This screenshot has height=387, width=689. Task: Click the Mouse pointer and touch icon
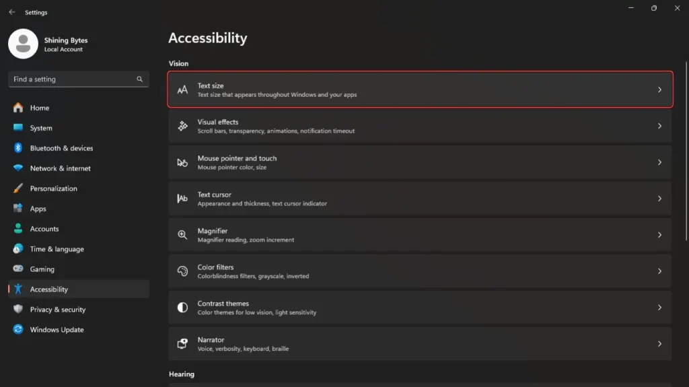click(x=182, y=162)
